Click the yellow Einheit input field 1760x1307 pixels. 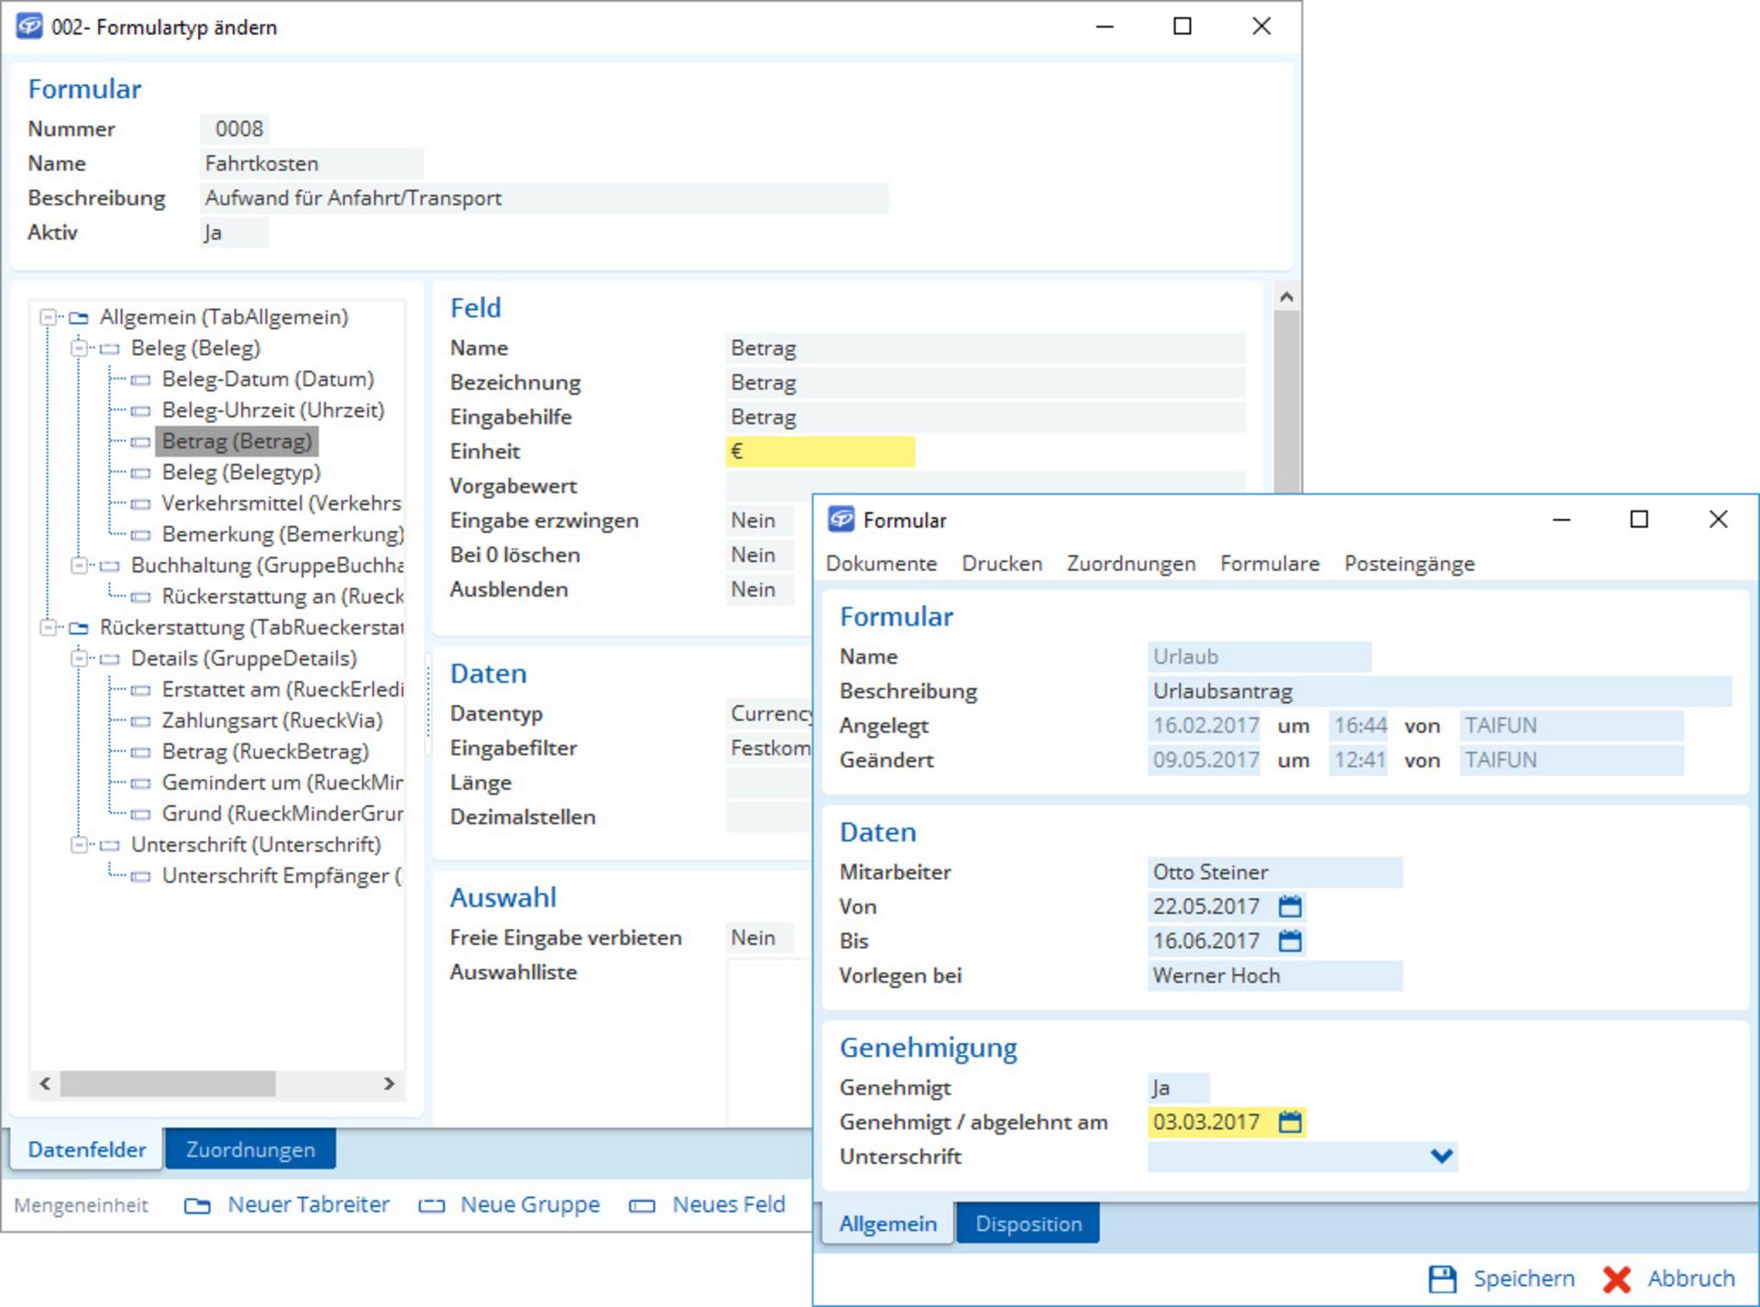point(819,452)
